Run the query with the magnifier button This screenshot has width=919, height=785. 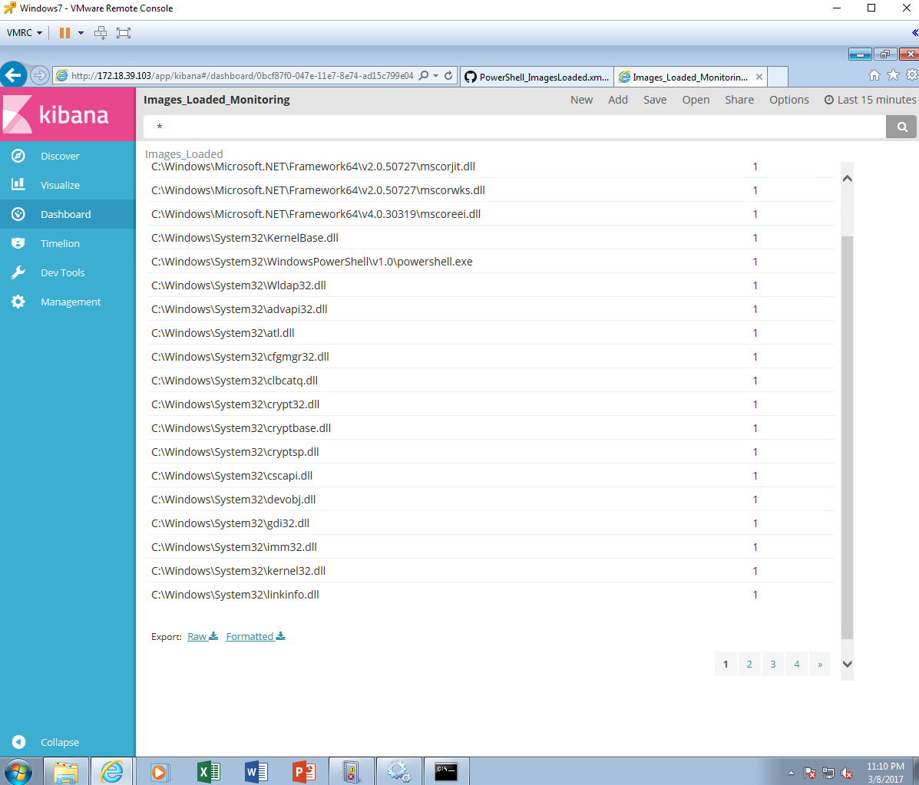click(902, 127)
